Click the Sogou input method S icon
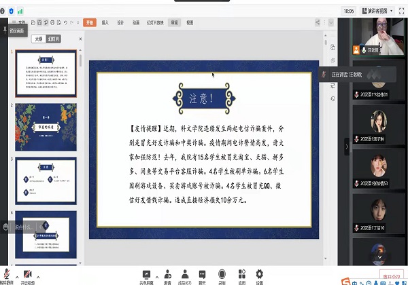 [x=345, y=282]
